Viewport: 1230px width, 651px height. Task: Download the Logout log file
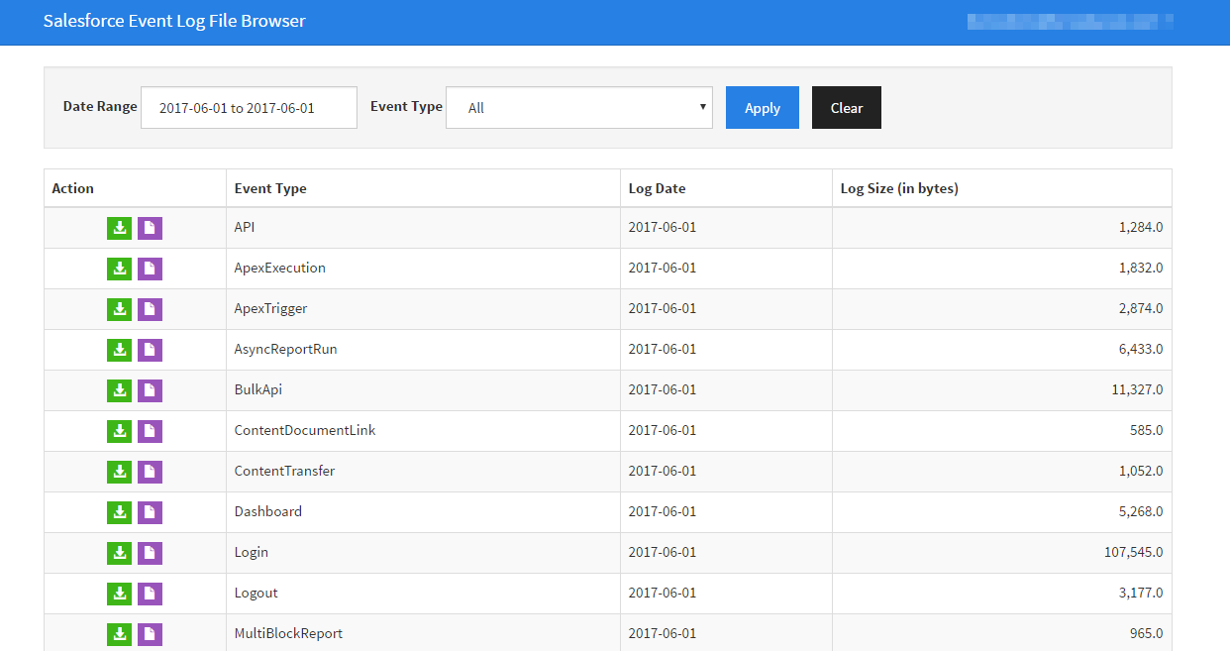[120, 594]
